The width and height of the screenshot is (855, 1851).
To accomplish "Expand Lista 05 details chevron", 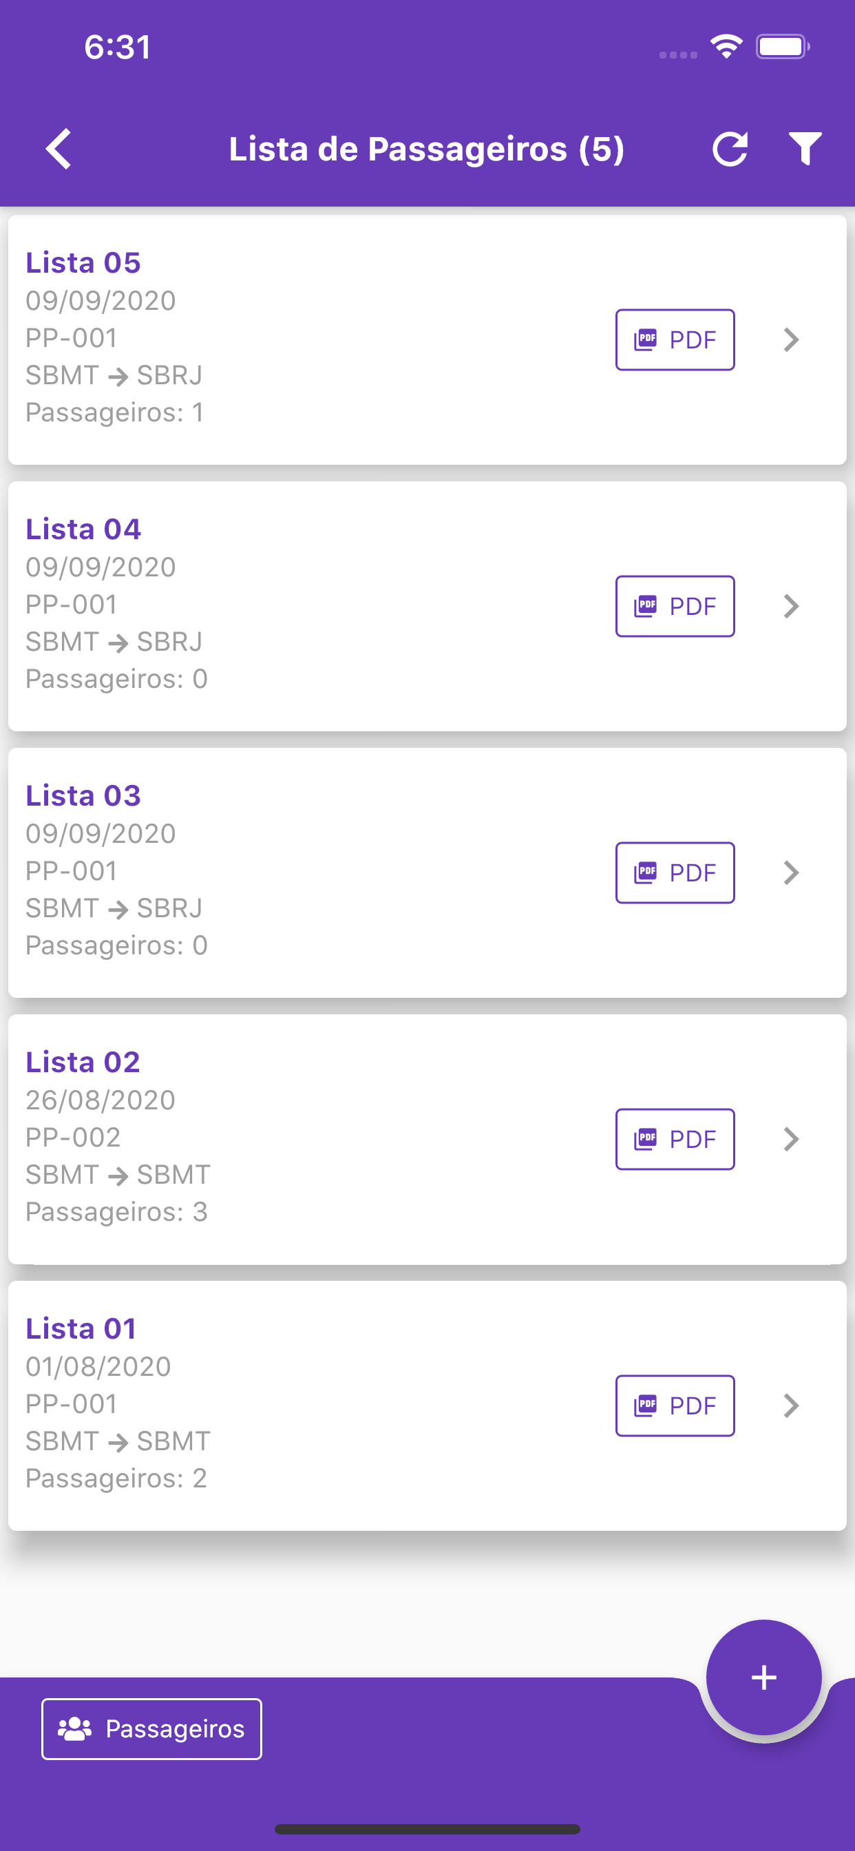I will click(x=791, y=340).
